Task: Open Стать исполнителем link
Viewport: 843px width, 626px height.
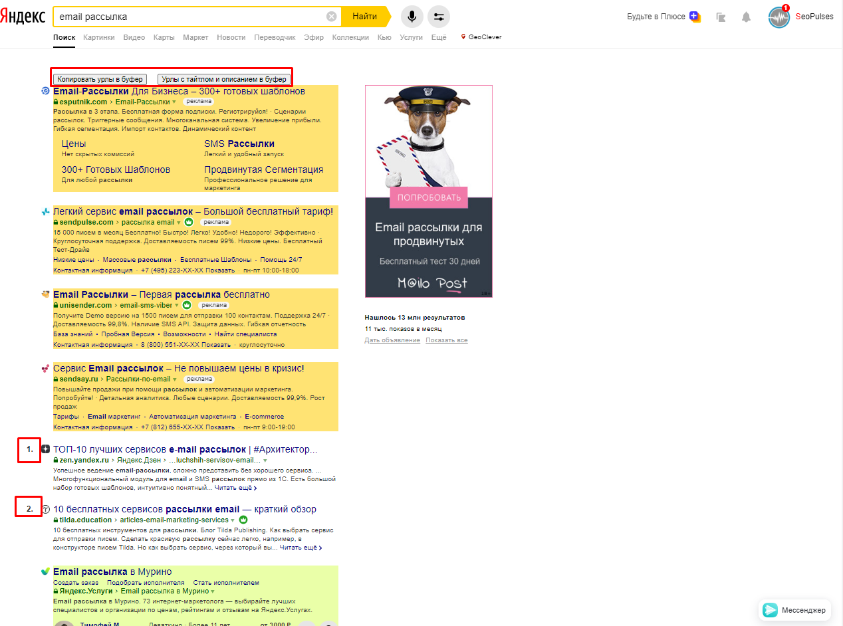Action: click(x=226, y=582)
